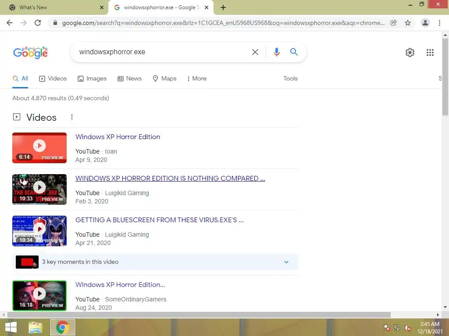The height and width of the screenshot is (336, 449).
Task: Open WINDOWS XP HORROR EDITION IS NOTHING COMPARED link
Action: click(x=170, y=178)
